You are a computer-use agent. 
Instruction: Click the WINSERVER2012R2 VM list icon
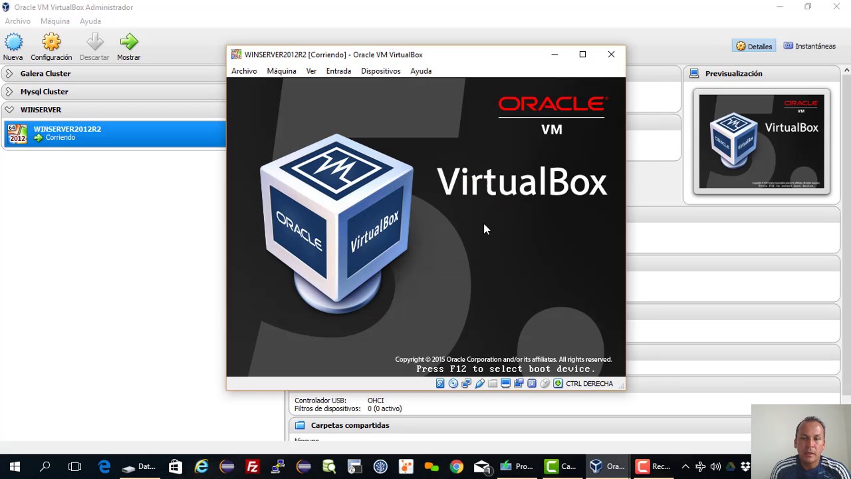pos(17,134)
